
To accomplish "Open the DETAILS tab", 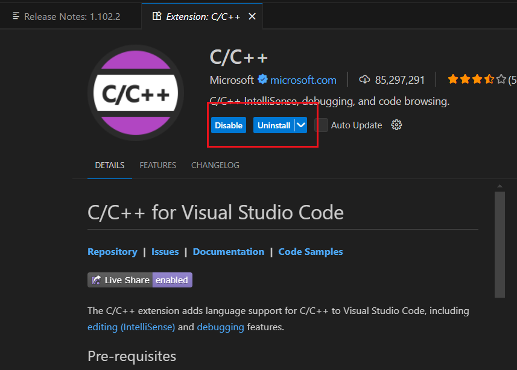I will [x=110, y=165].
